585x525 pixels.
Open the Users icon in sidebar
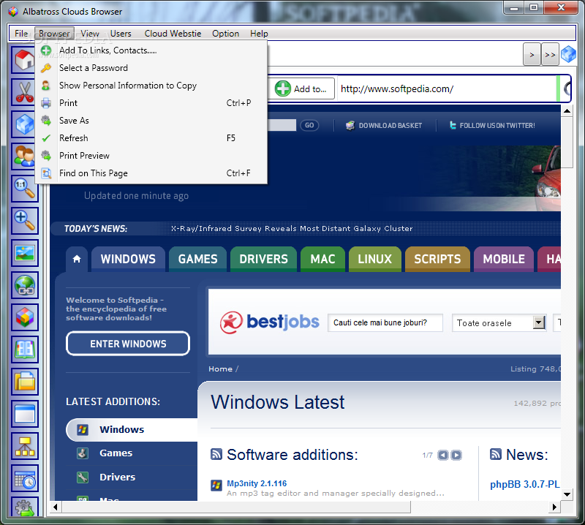point(25,156)
